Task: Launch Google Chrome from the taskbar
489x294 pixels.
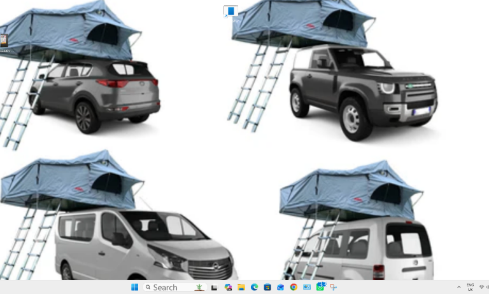Action: pyautogui.click(x=294, y=287)
